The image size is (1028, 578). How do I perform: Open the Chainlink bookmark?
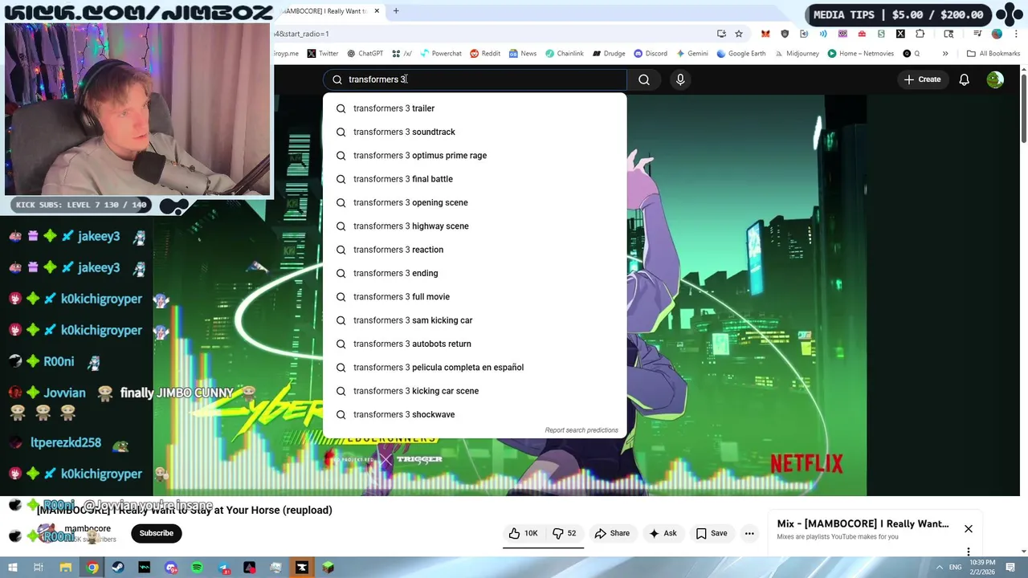point(564,54)
